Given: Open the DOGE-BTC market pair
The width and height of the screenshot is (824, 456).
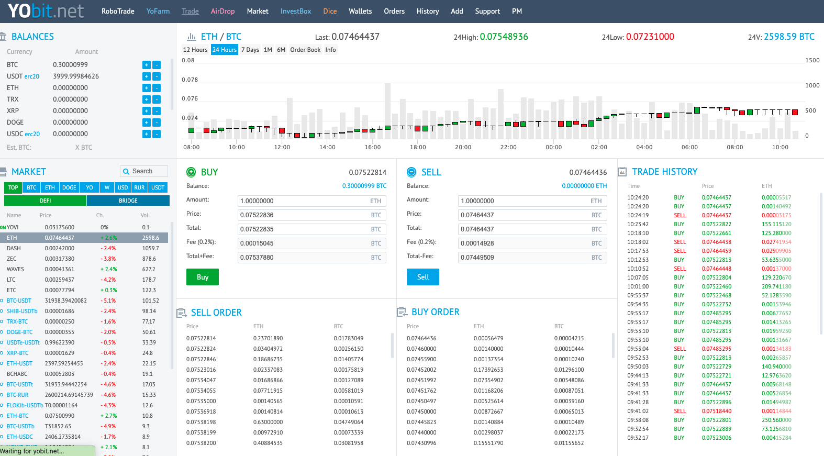Looking at the screenshot, I should (x=19, y=332).
